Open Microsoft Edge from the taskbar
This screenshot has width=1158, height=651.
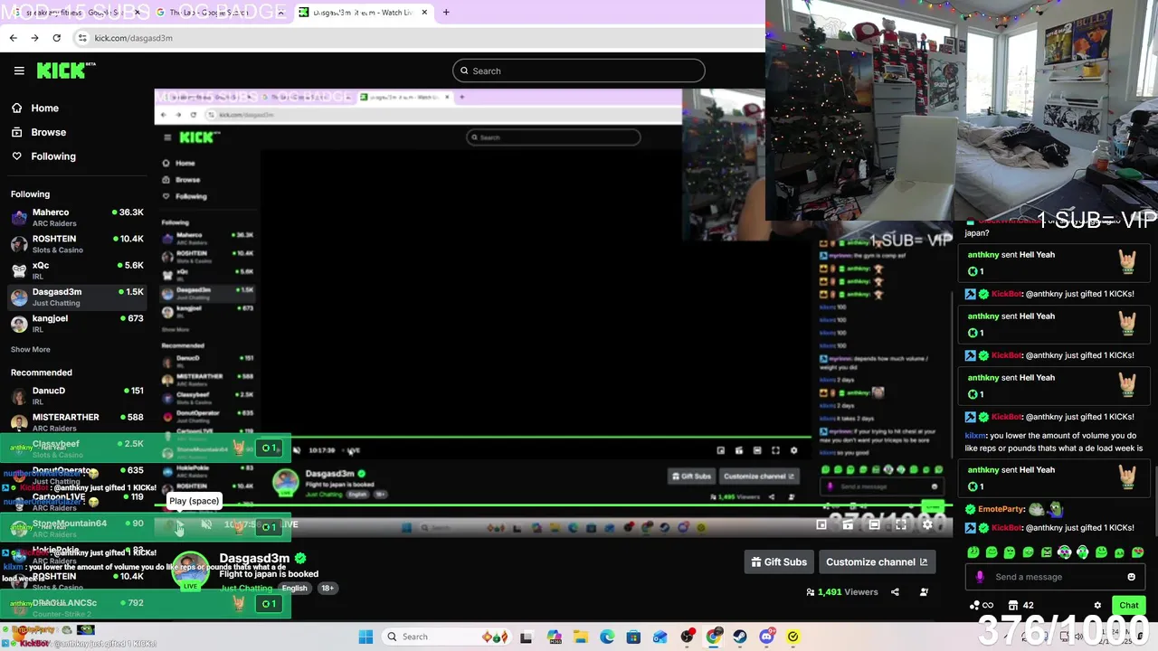(607, 637)
